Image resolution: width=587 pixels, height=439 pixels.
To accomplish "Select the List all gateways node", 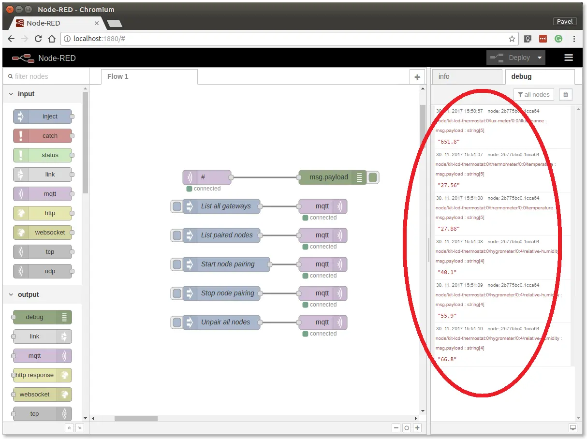I will 221,206.
